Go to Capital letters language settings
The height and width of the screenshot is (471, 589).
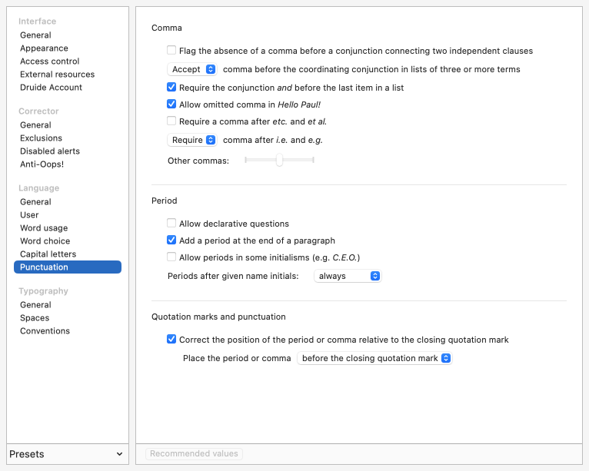[x=48, y=254]
